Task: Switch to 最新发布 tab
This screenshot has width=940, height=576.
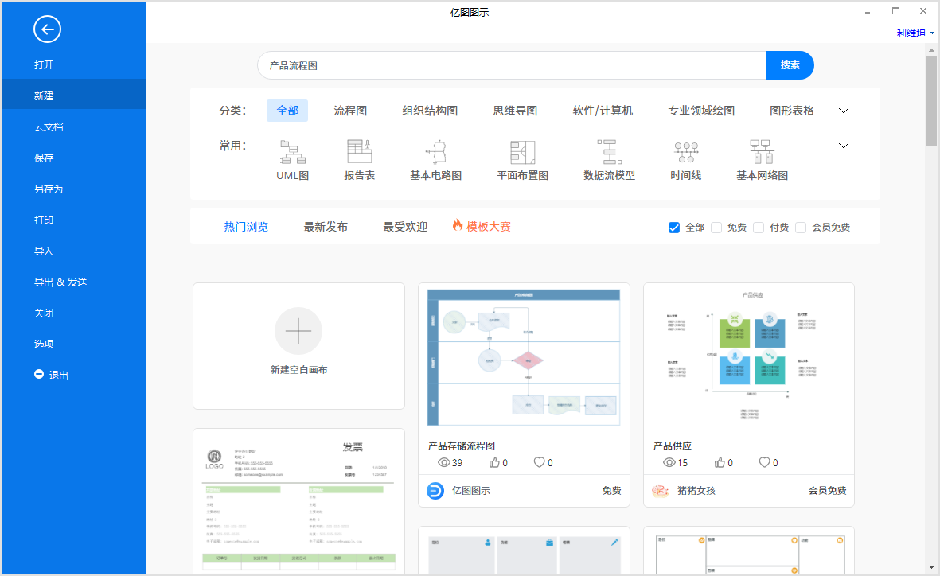Action: 326,227
